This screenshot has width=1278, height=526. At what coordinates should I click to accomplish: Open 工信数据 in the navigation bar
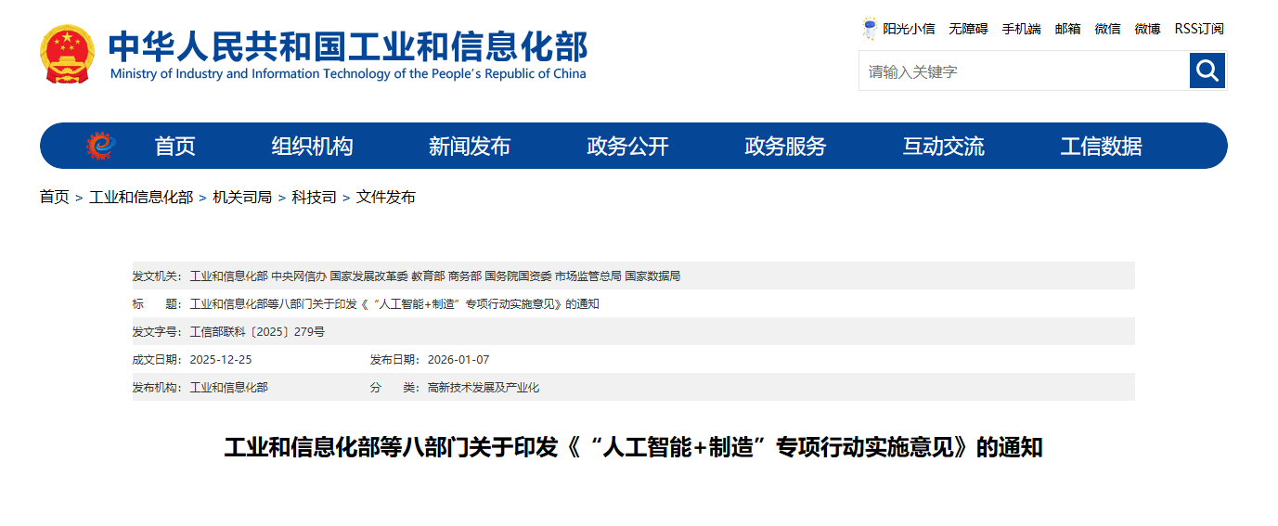[x=1101, y=147]
